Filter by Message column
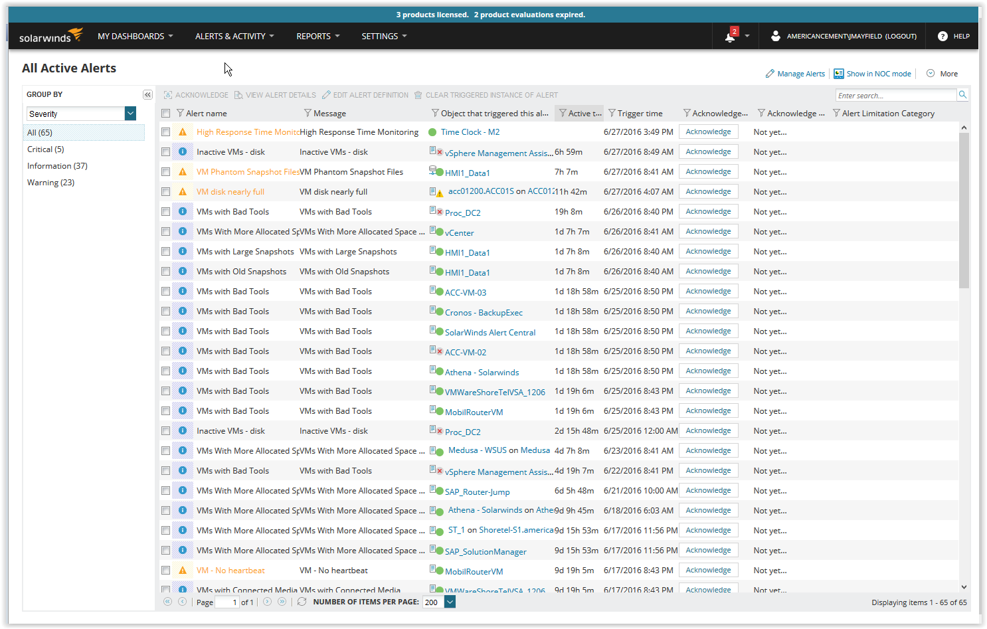987x629 pixels. pos(308,113)
